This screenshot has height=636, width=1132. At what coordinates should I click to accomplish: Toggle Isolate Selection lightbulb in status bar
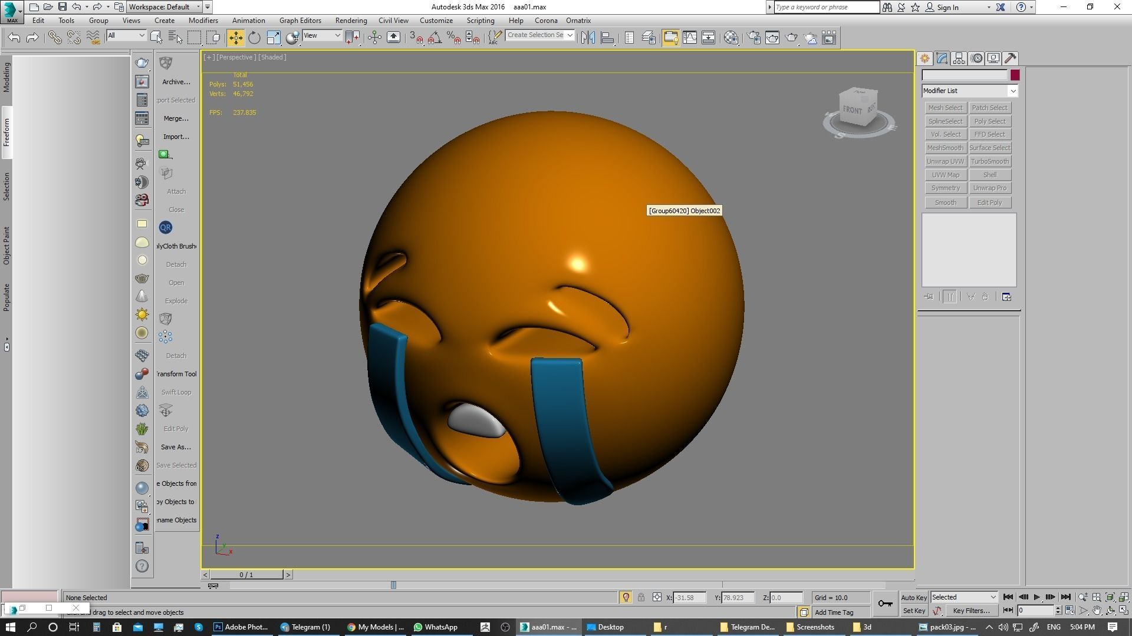(x=626, y=598)
